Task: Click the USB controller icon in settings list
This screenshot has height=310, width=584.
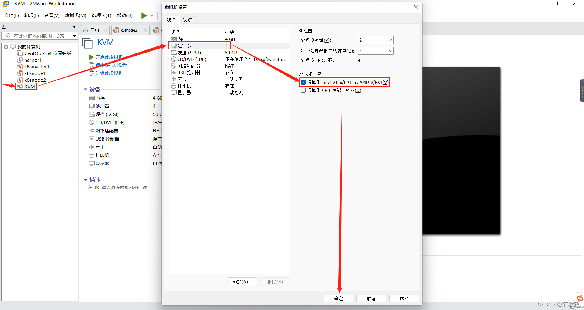Action: click(x=174, y=73)
